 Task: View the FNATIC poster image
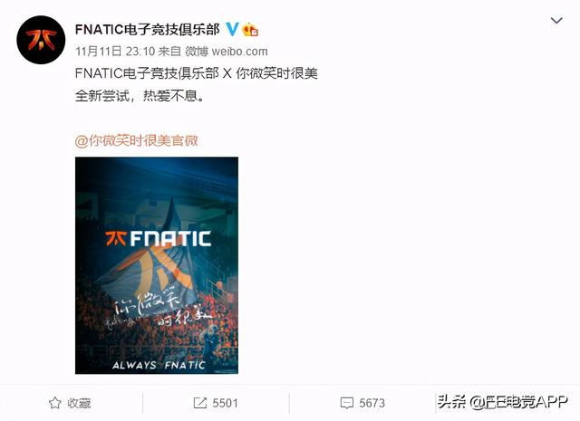coord(157,265)
